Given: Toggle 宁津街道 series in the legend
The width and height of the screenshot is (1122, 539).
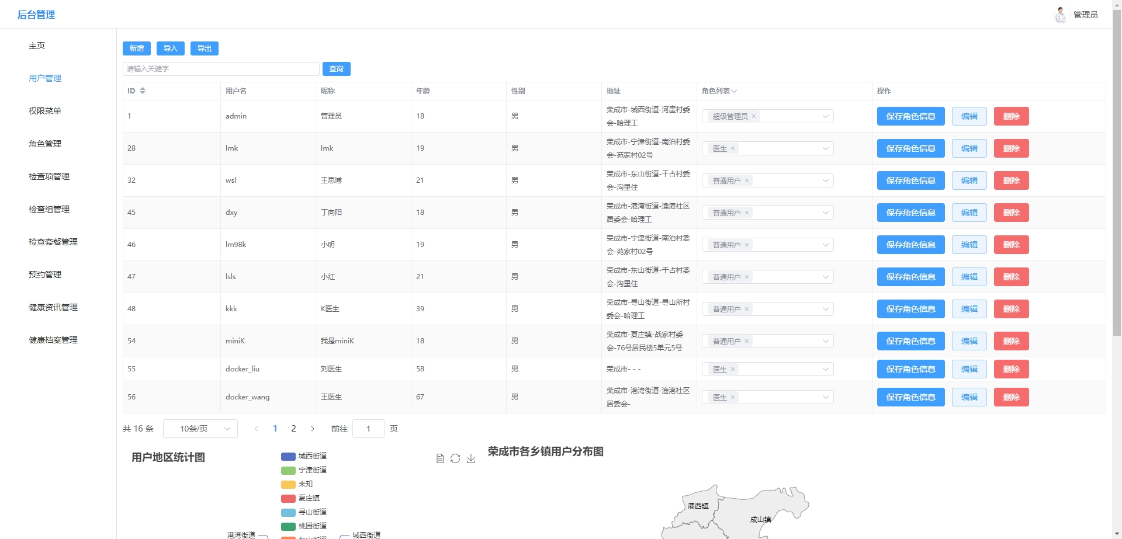Looking at the screenshot, I should point(304,470).
